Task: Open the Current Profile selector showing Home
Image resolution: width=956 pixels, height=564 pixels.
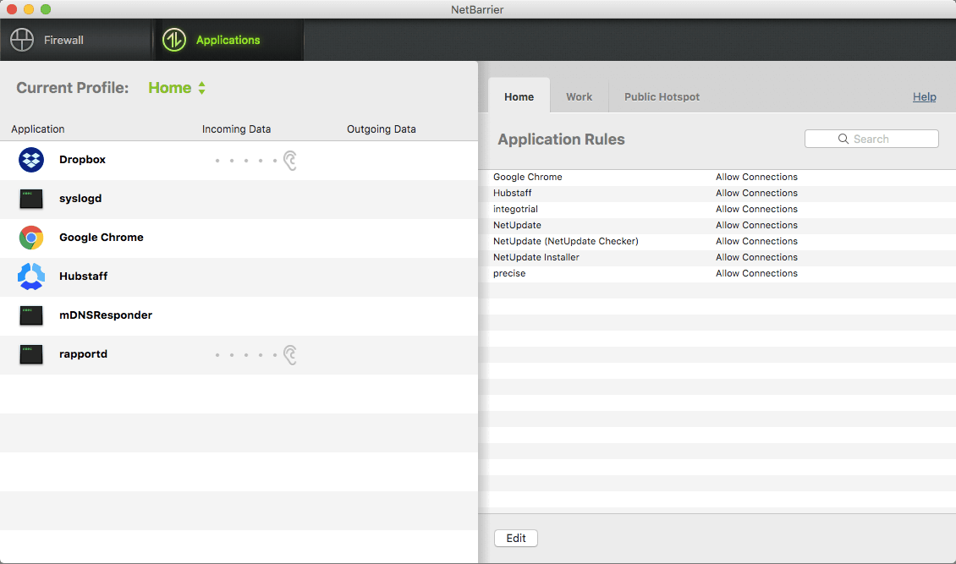Action: (177, 87)
